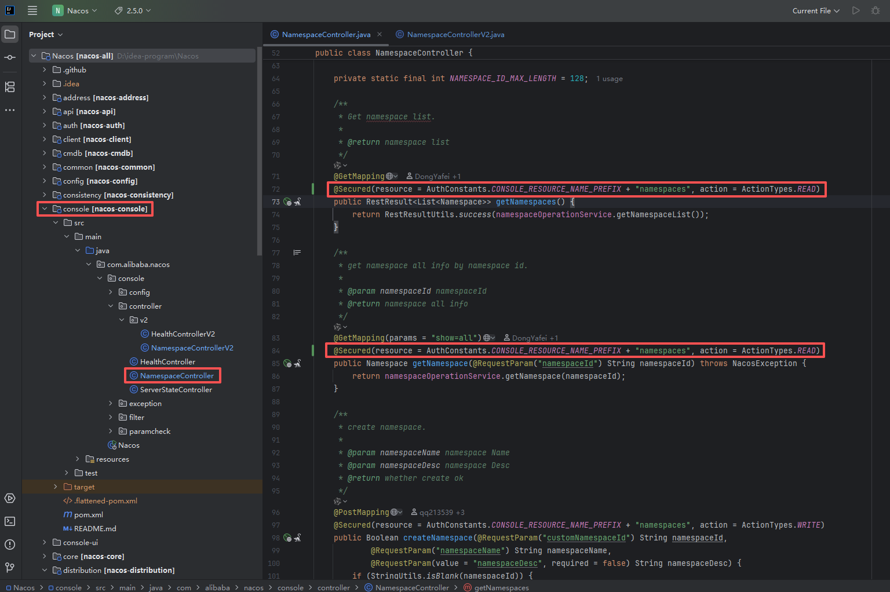Open the 2.5.0 branch dropdown

133,10
